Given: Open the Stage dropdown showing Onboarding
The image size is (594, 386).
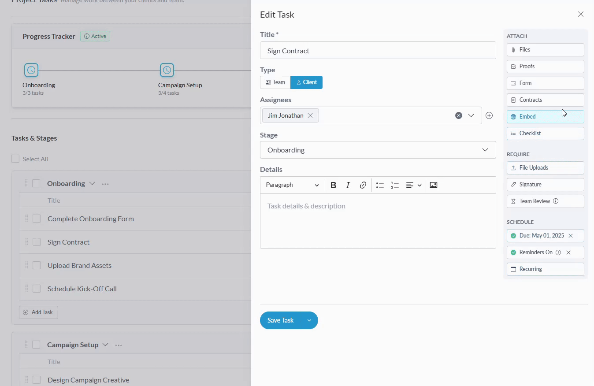Looking at the screenshot, I should (x=378, y=150).
